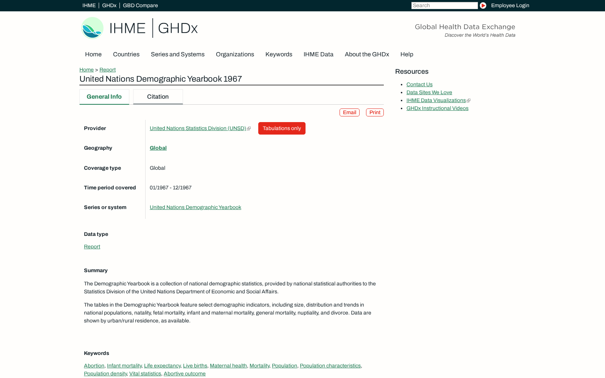Open the IHME Data menu
605x378 pixels.
click(x=318, y=54)
